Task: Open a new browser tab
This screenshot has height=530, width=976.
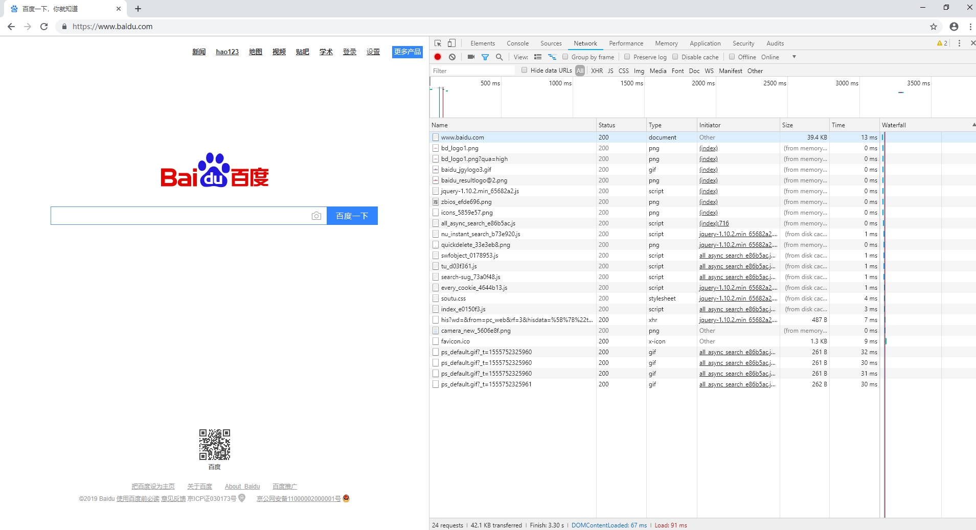Action: click(138, 9)
